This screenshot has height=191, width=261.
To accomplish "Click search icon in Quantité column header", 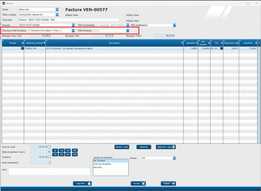I will point(196,43).
